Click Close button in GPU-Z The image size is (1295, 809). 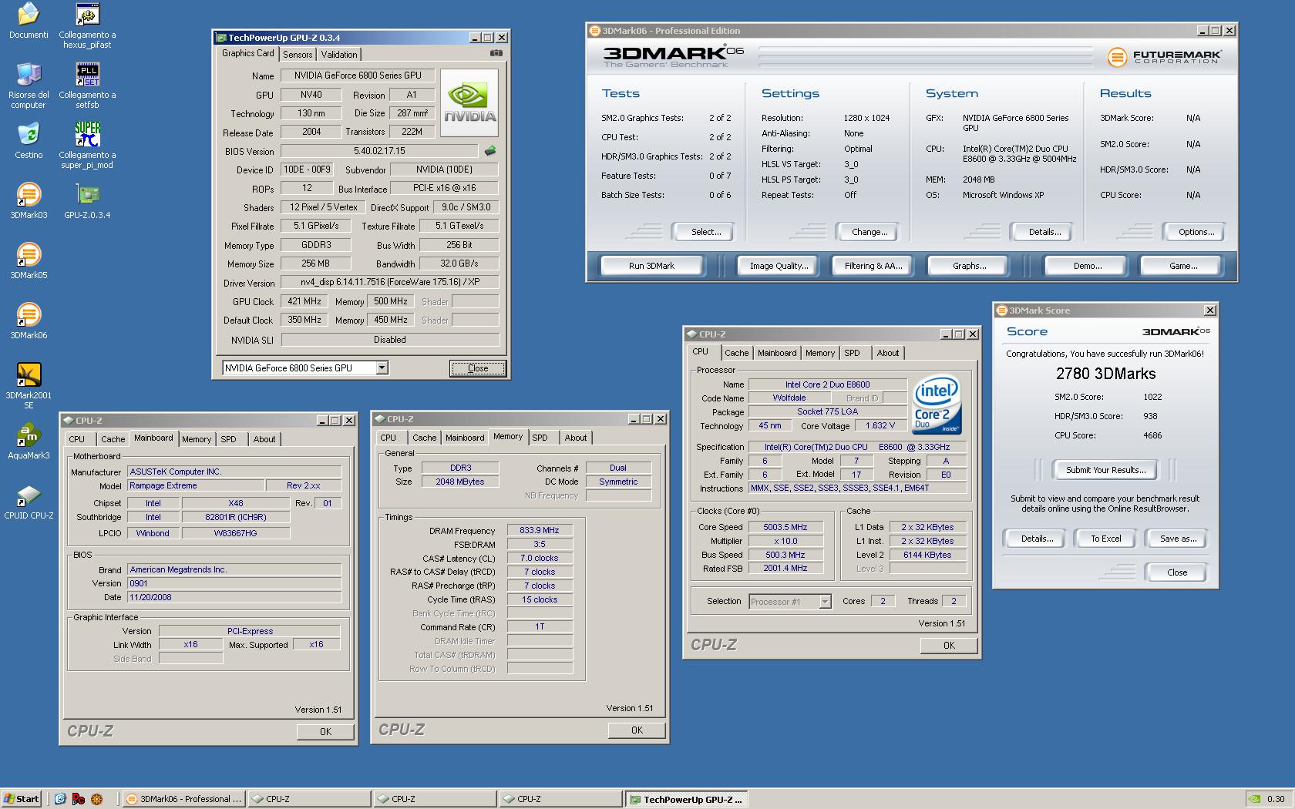click(x=478, y=368)
